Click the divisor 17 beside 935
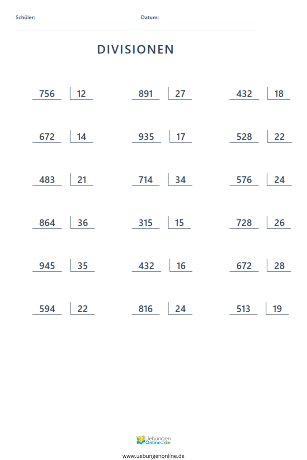 click(181, 137)
